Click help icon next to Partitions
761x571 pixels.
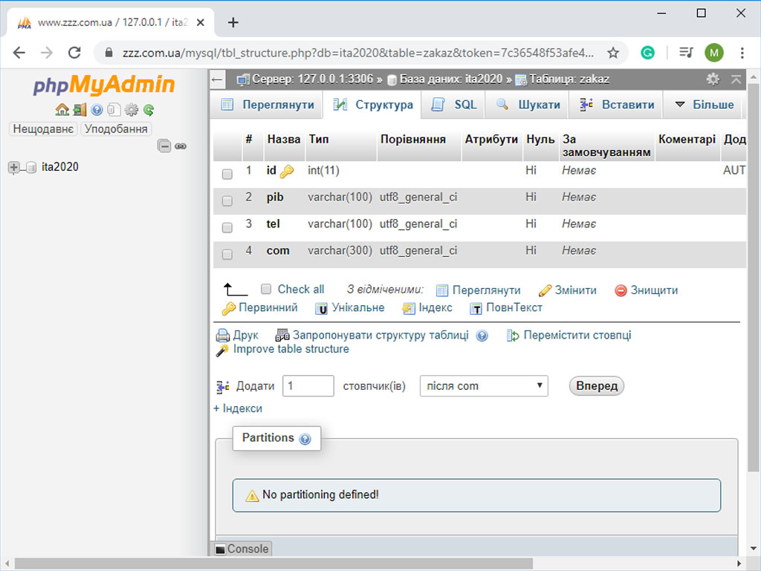[305, 439]
